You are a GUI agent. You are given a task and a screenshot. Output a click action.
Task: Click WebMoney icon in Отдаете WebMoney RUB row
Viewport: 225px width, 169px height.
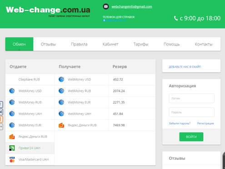click(x=12, y=102)
